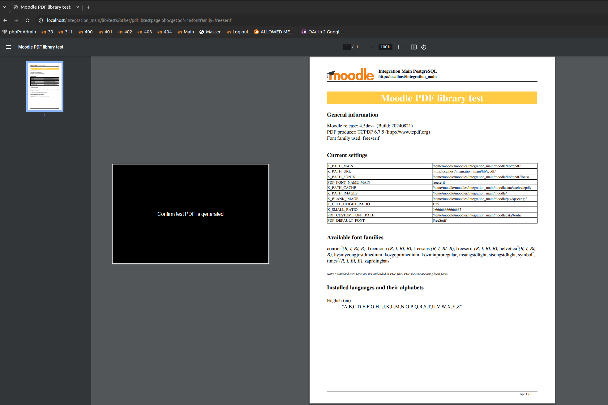Viewport: 608px width, 405px height.
Task: Zoom in the PDF with plus button
Action: pyautogui.click(x=399, y=47)
